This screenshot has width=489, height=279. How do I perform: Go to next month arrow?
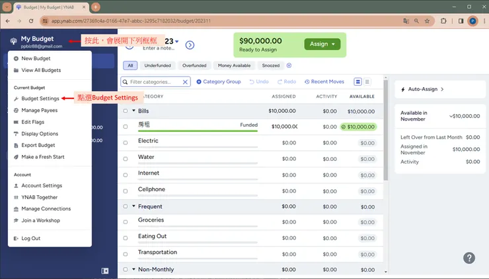coord(190,45)
